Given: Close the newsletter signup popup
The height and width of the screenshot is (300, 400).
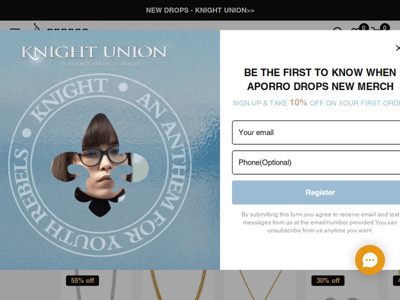Looking at the screenshot, I should (398, 48).
